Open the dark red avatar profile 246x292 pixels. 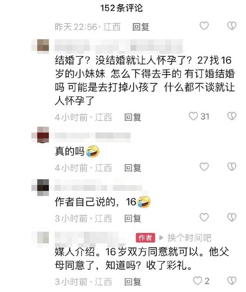tap(43, 135)
